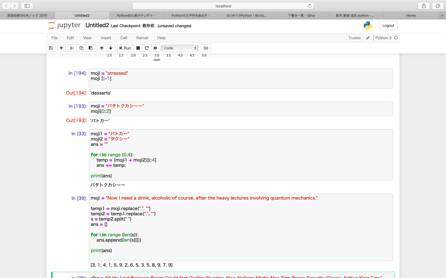Open the File menu
446x278 pixels.
tap(55, 38)
